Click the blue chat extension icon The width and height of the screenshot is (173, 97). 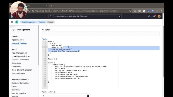coord(152,11)
